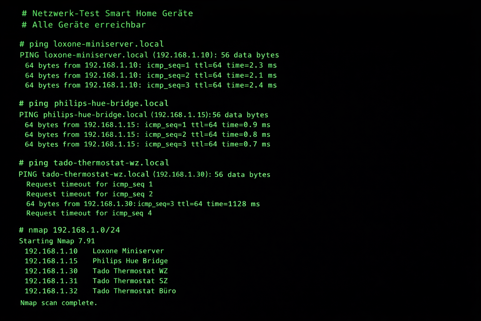Image resolution: width=481 pixels, height=321 pixels.
Task: Select the loxone reply line with time=2.1 ms
Action: coord(151,76)
